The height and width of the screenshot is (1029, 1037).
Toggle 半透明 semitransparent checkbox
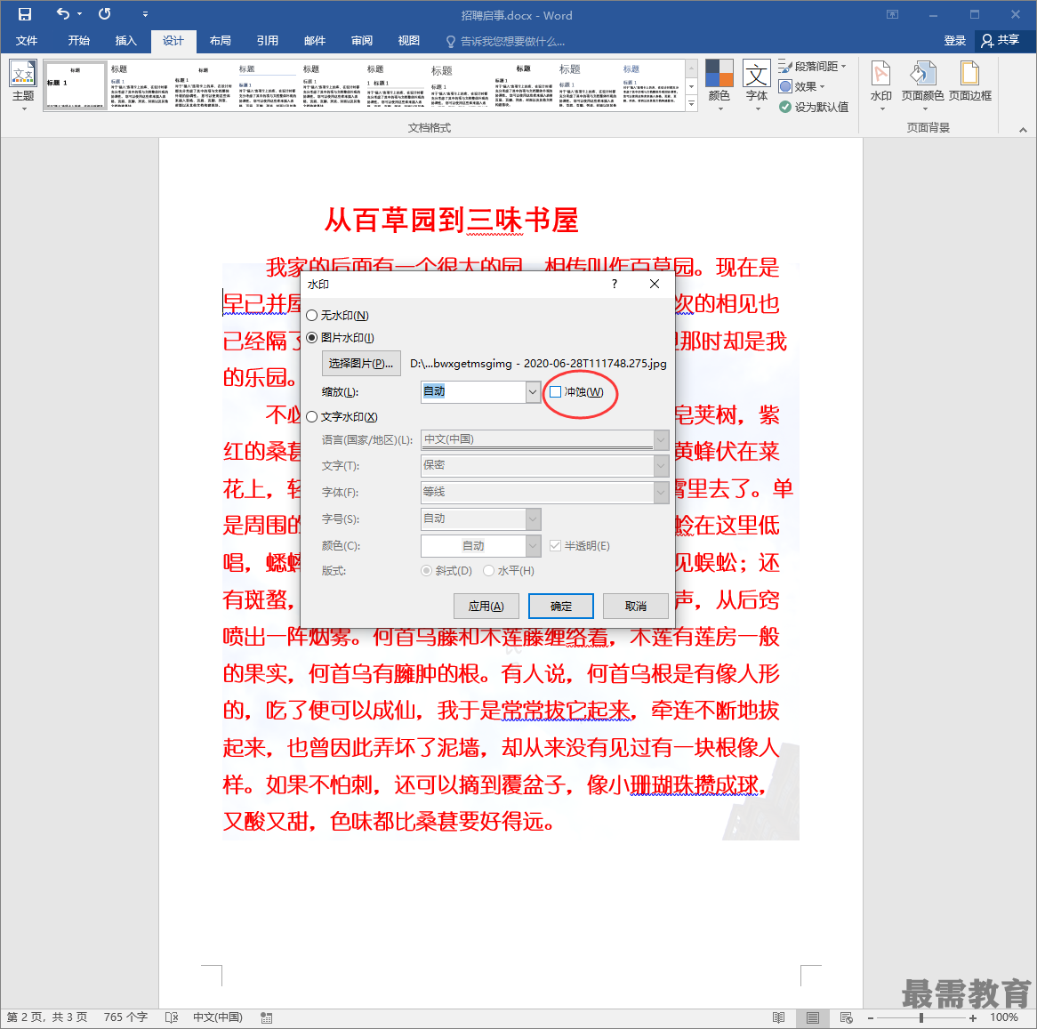(x=556, y=545)
